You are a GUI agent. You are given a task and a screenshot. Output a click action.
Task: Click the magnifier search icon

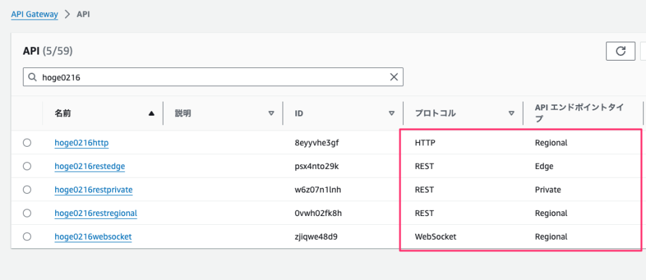32,77
